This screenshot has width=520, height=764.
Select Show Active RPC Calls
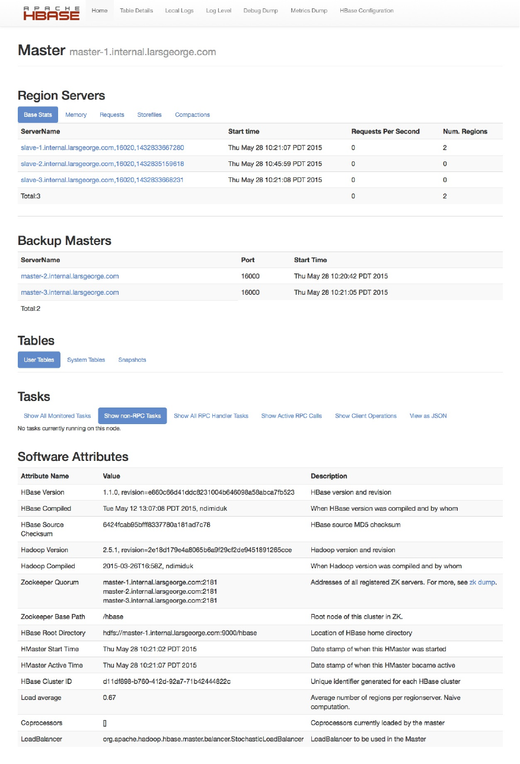pos(292,416)
